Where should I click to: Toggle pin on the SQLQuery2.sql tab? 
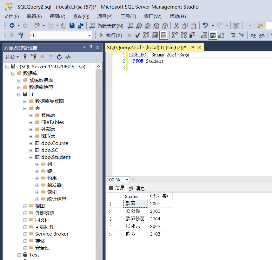point(192,47)
